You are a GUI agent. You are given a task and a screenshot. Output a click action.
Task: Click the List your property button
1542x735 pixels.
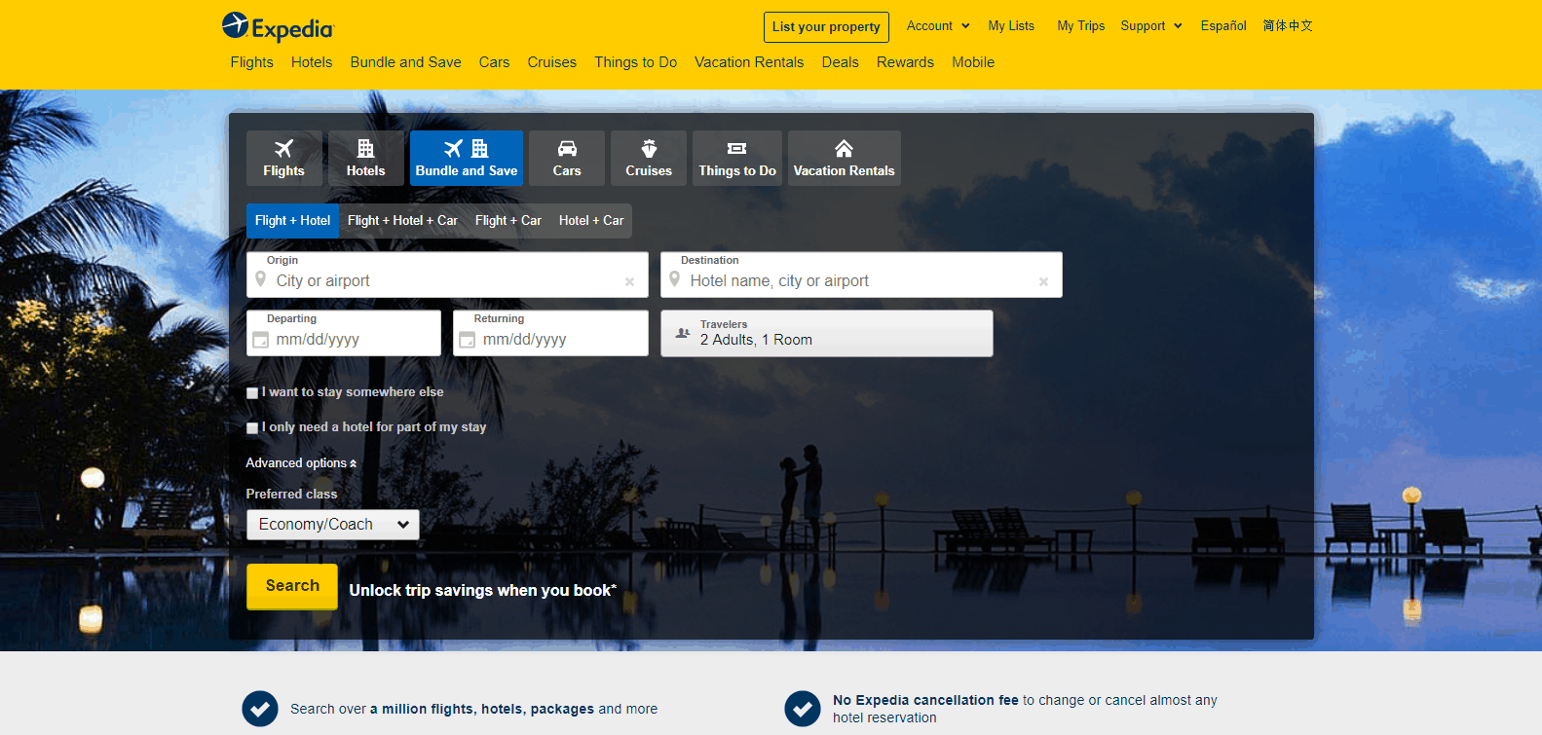point(826,27)
